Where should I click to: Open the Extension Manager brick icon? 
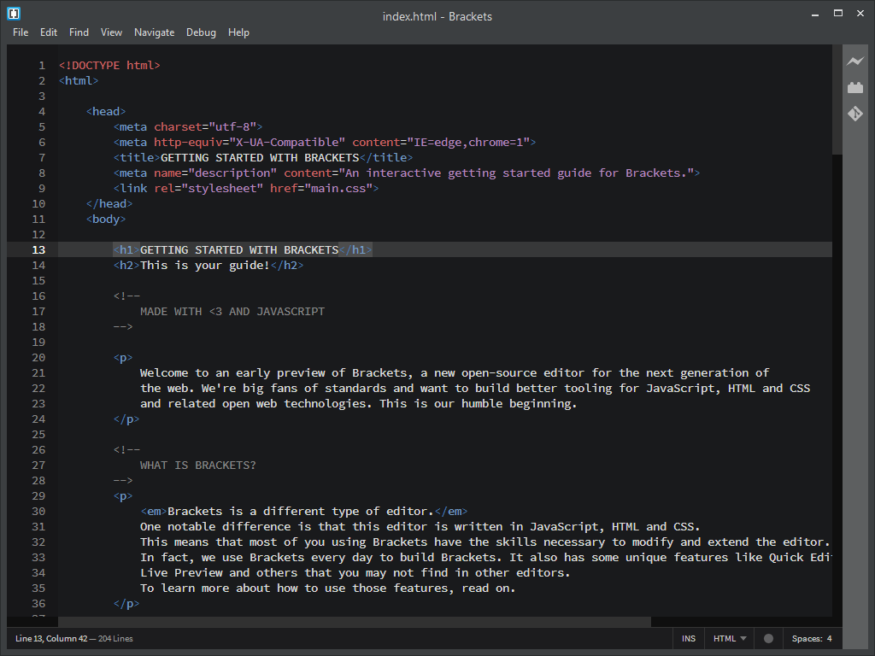coord(854,88)
